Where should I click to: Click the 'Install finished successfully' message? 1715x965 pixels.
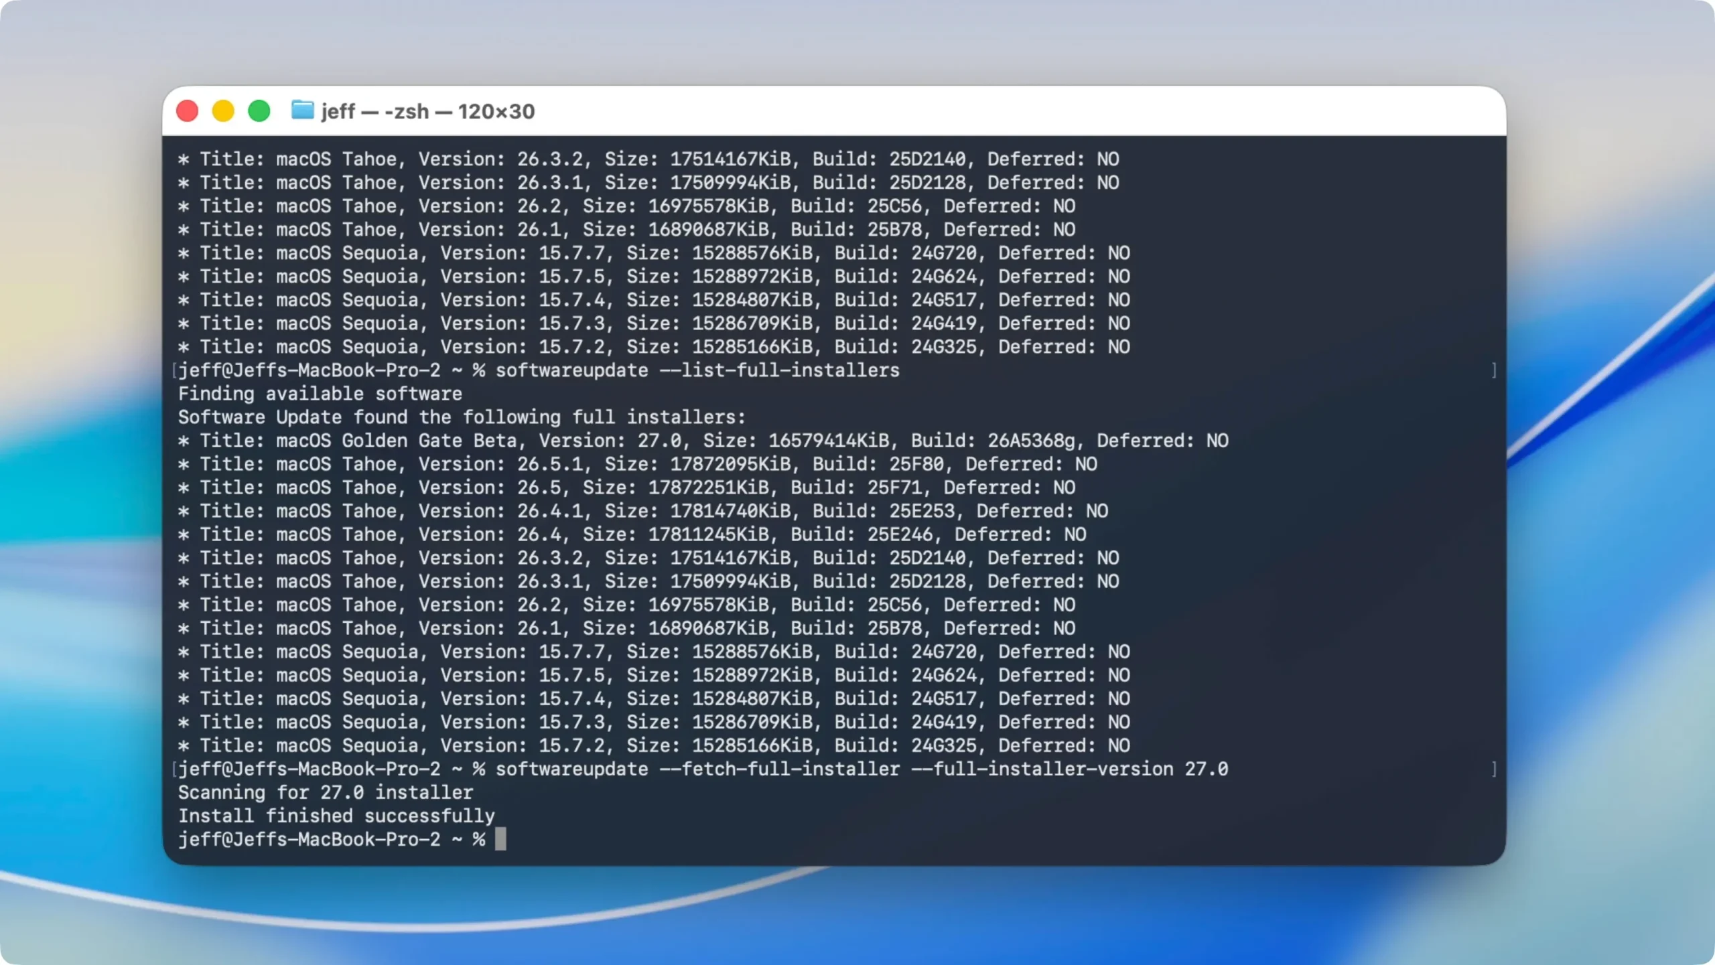click(336, 816)
